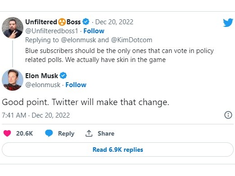Open Unfiltered Boss profile picture
This screenshot has height=176, width=235.
[13, 28]
